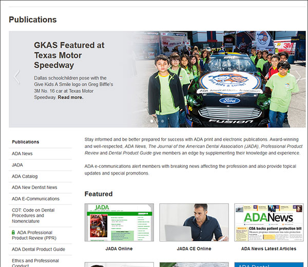Open Publications sidebar heading
The height and width of the screenshot is (267, 308).
pyautogui.click(x=26, y=142)
